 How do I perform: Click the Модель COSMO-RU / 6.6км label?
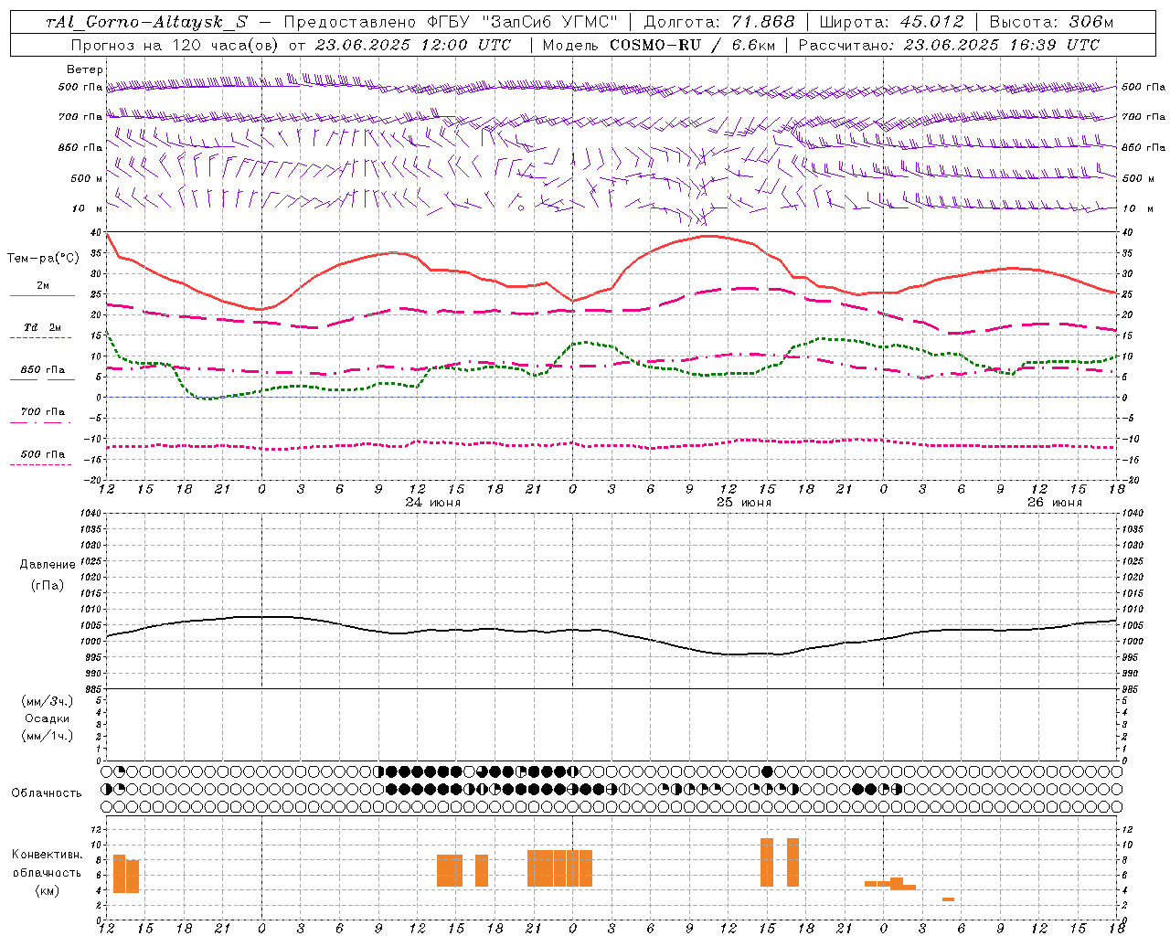point(658,45)
